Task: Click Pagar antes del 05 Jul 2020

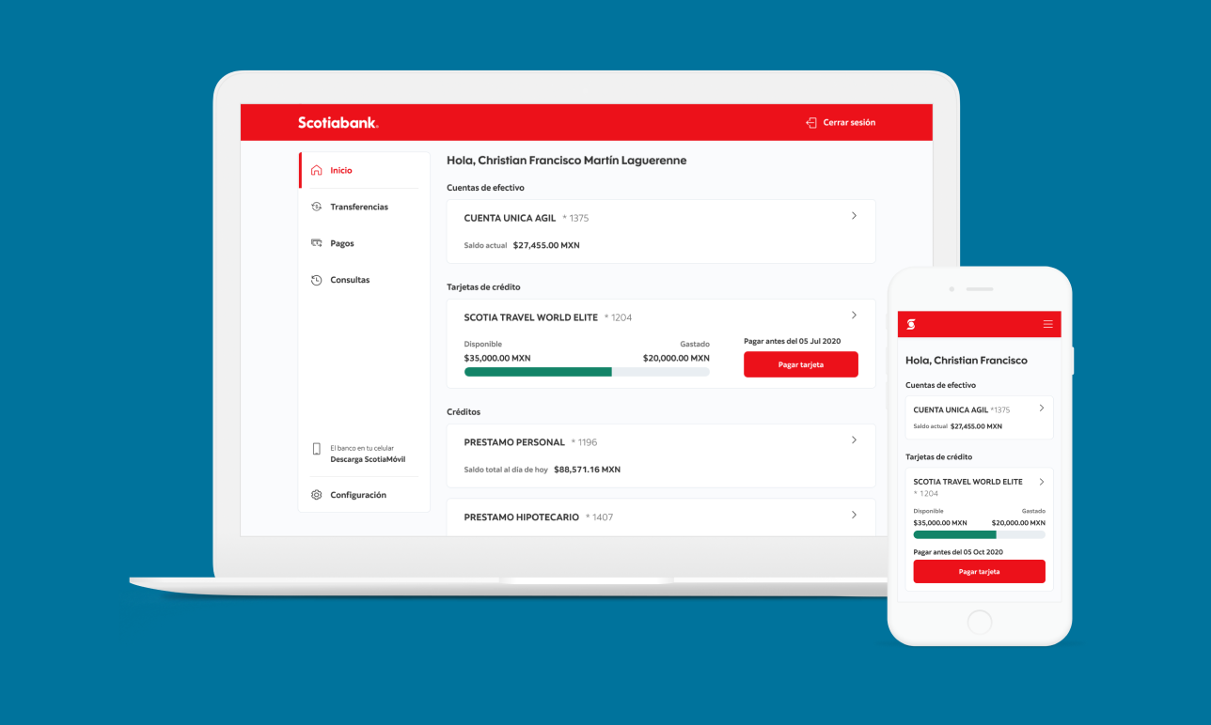Action: coord(792,341)
